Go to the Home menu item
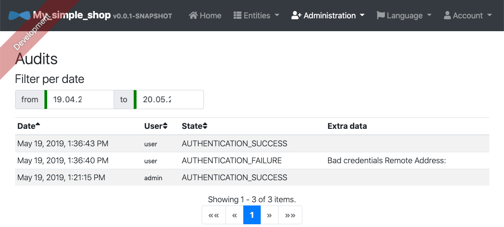 (205, 16)
